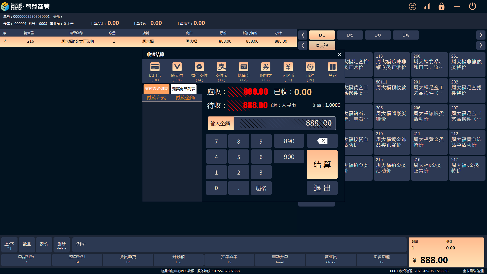
Task: Click the power shutdown icon
Action: [472, 6]
